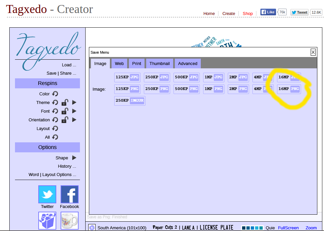Click the round play icon beside South America
This screenshot has width=324, height=231.
(92, 228)
